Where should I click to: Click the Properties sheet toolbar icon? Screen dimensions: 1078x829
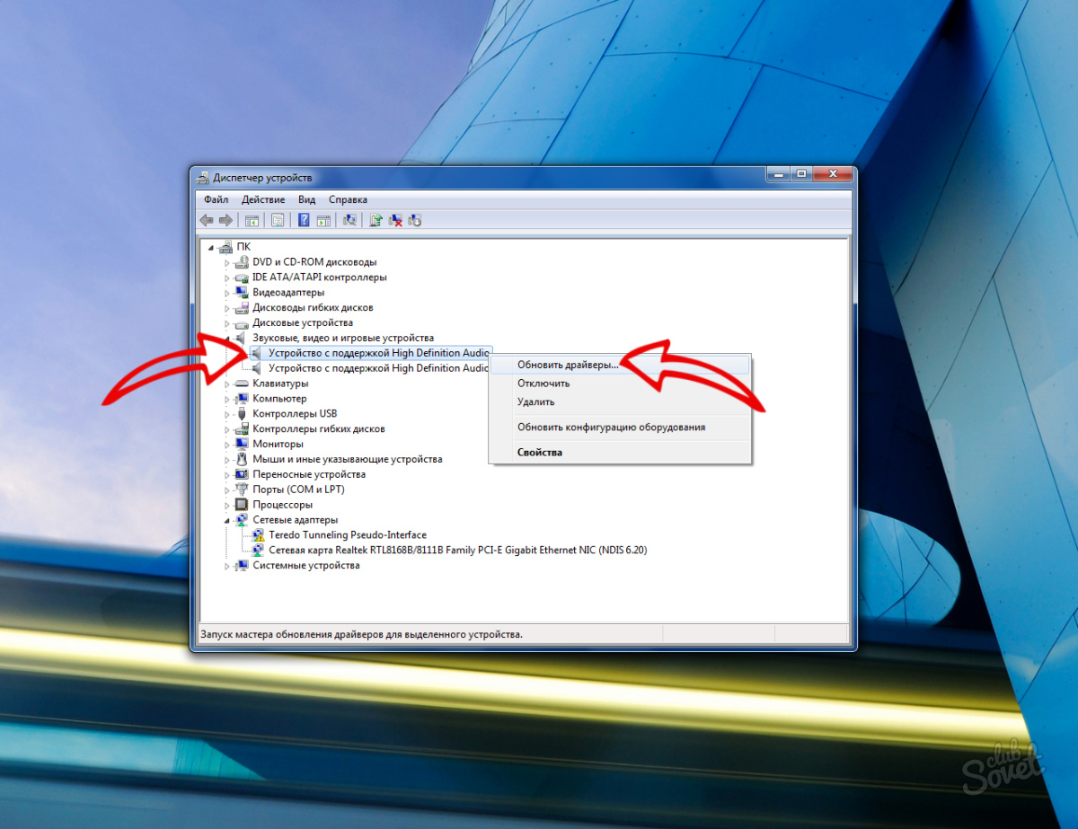click(x=278, y=220)
